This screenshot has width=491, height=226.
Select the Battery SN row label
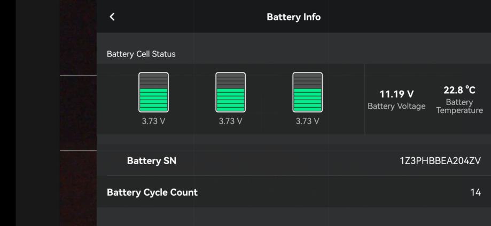[151, 161]
